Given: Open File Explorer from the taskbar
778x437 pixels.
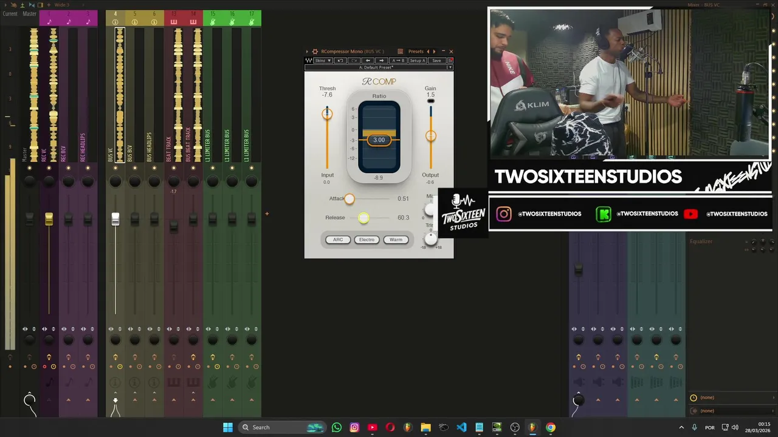Looking at the screenshot, I should pyautogui.click(x=425, y=427).
